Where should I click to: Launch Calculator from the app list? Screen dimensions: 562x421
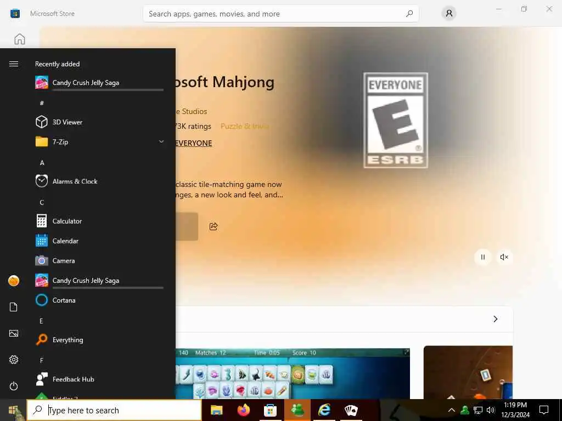(x=99, y=221)
